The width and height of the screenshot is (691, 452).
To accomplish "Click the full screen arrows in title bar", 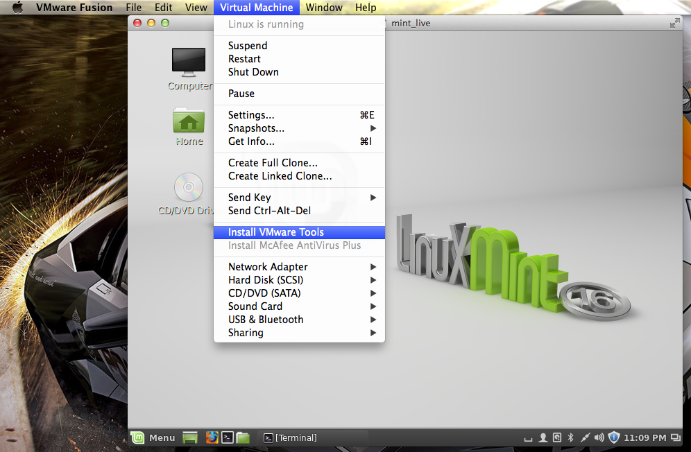I will (674, 23).
